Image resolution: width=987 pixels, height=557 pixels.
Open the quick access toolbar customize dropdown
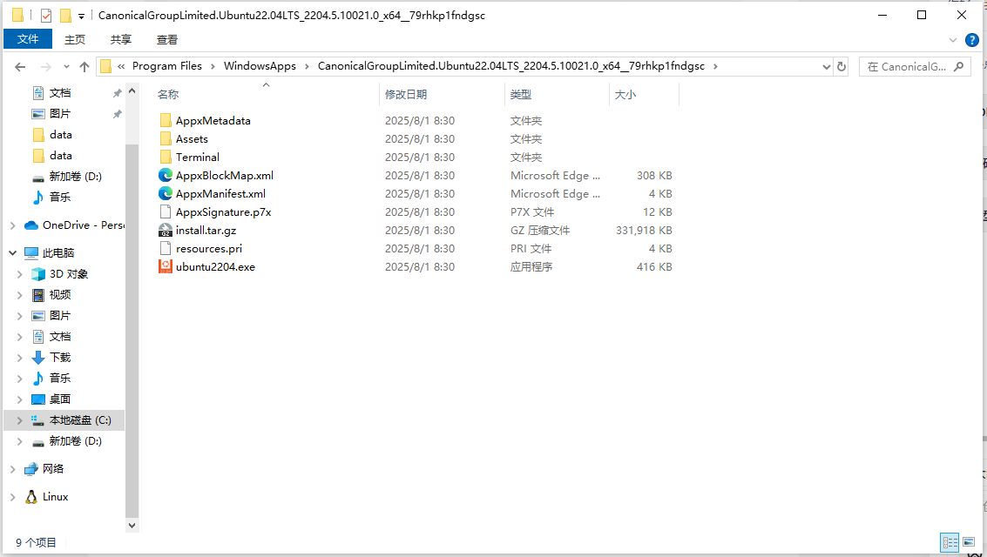[81, 15]
